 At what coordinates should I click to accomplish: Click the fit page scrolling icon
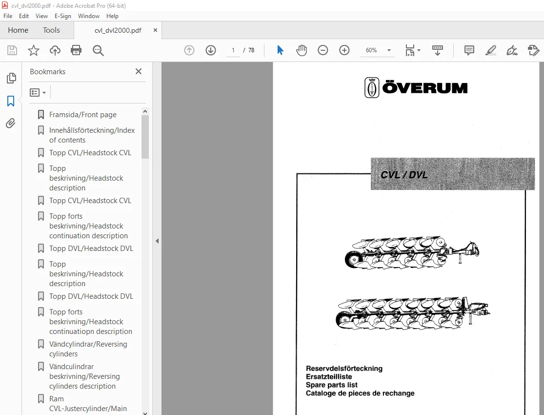pyautogui.click(x=410, y=50)
